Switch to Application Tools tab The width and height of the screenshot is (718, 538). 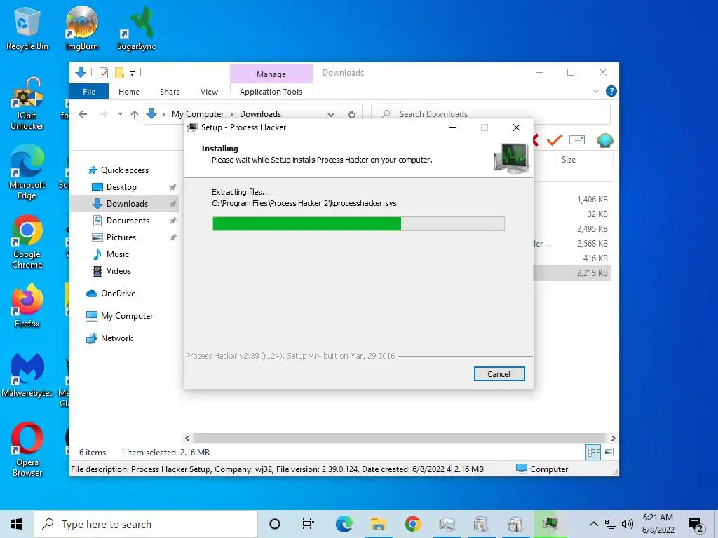(271, 92)
